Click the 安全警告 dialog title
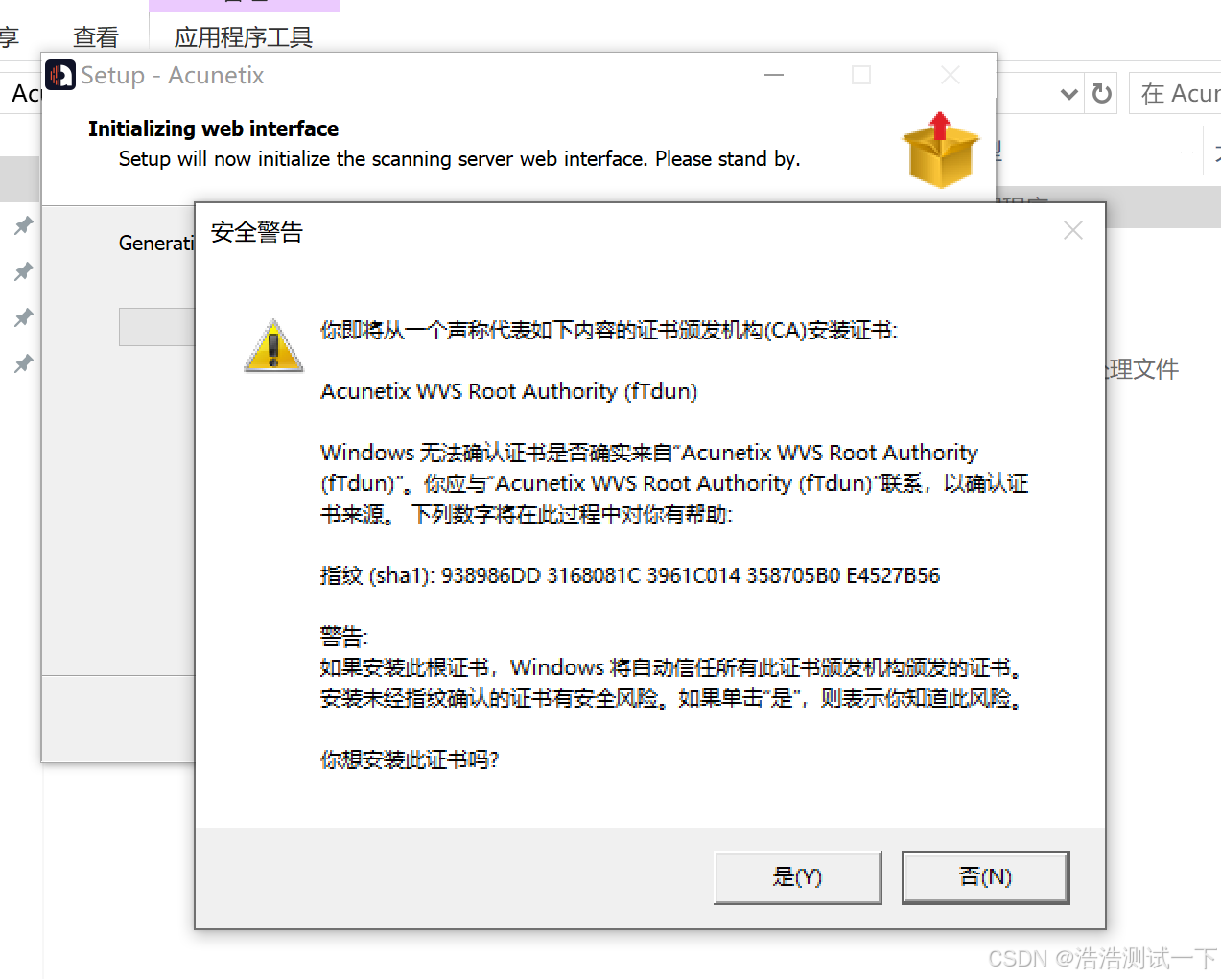Screen dimensions: 1221x979 pos(257,232)
